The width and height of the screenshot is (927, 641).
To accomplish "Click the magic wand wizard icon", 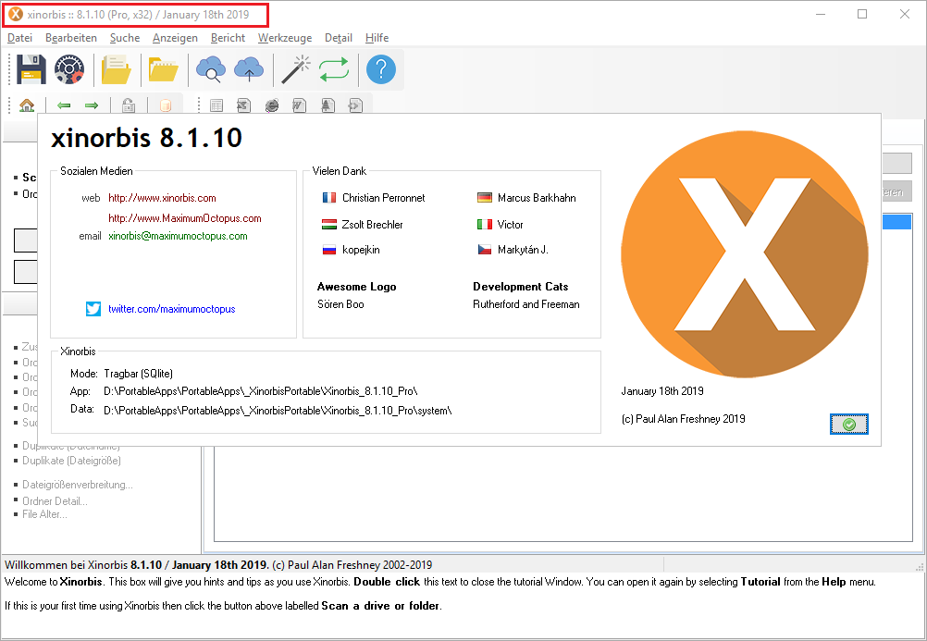I will click(296, 69).
